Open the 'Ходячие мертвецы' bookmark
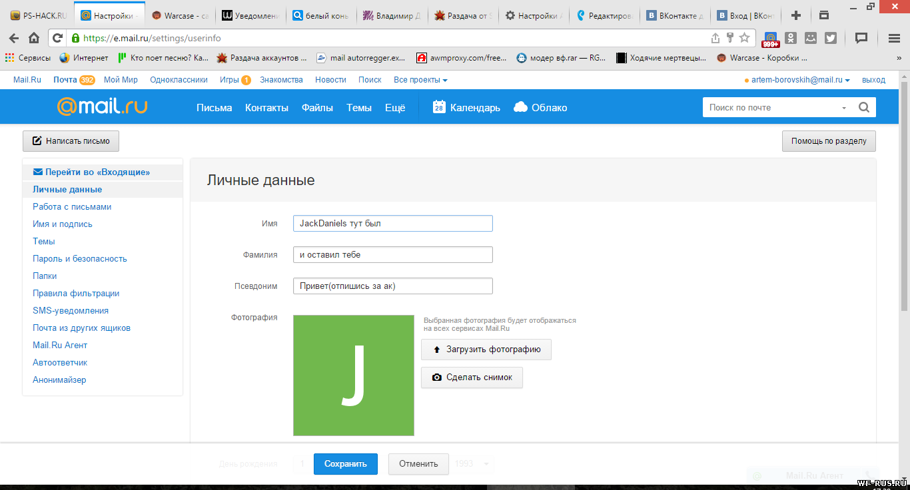 (662, 58)
